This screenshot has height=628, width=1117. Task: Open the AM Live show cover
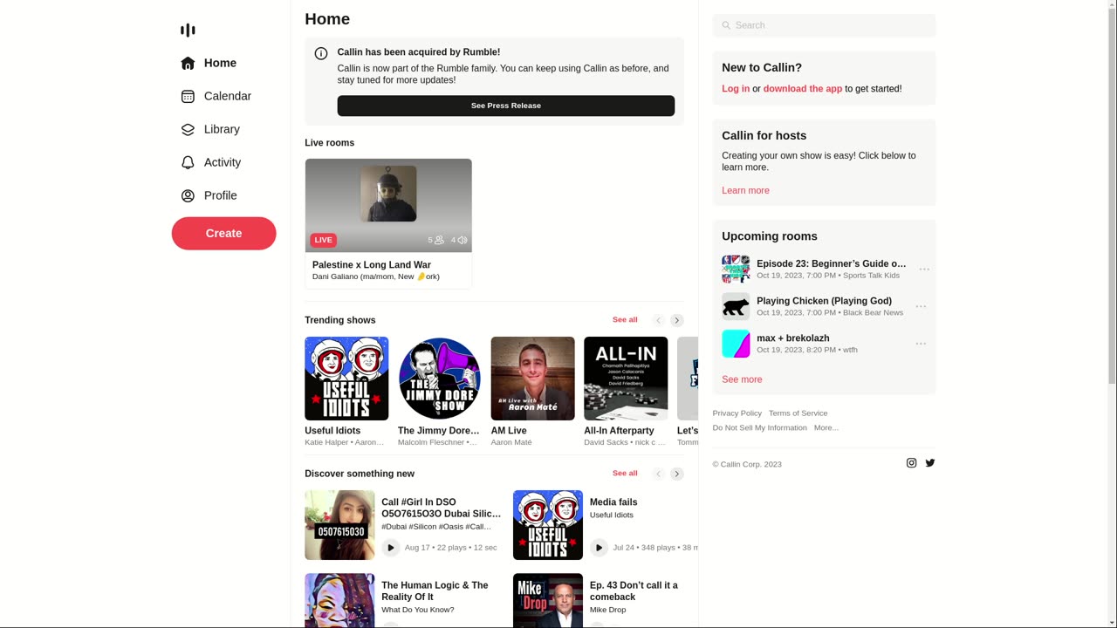click(532, 379)
